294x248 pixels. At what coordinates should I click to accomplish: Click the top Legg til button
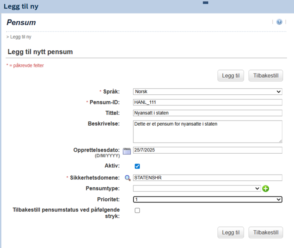tap(231, 76)
